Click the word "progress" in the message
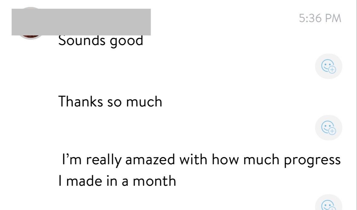357x210 pixels. click(x=312, y=160)
